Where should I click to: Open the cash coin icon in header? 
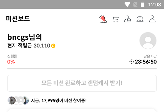pos(140,19)
